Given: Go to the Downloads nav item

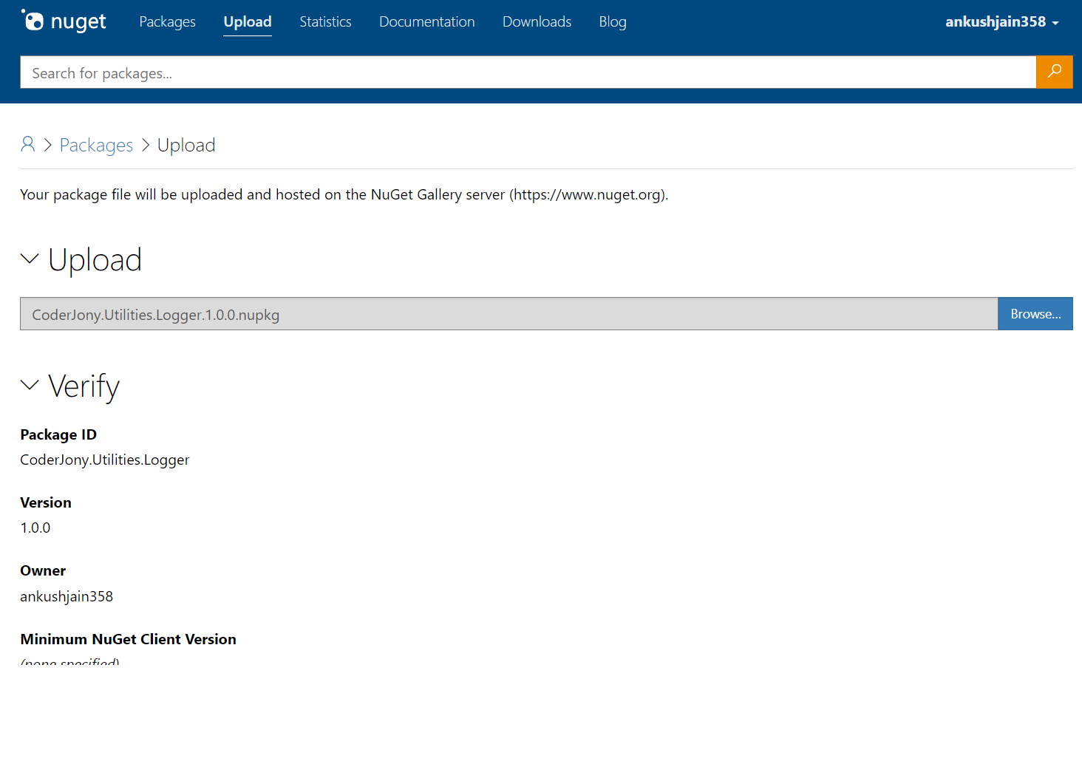Looking at the screenshot, I should tap(537, 21).
